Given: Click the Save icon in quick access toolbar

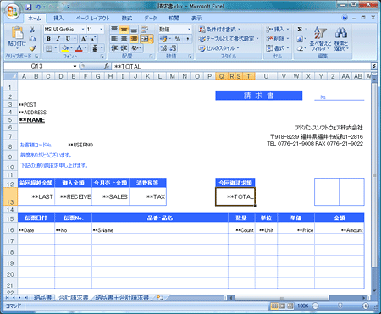Looking at the screenshot, I should pyautogui.click(x=29, y=7).
